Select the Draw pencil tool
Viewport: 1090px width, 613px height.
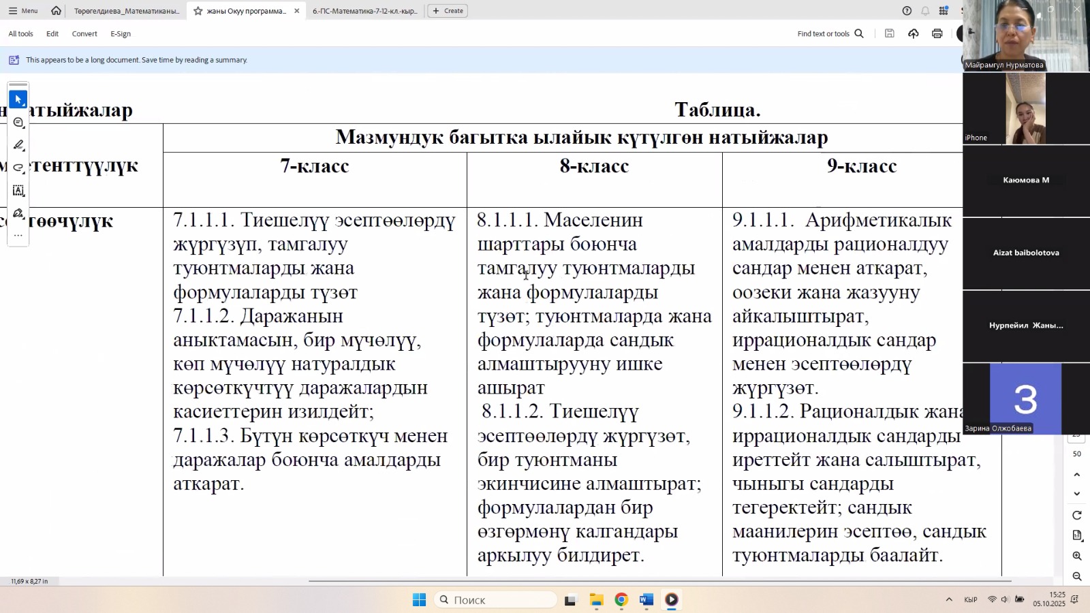(x=18, y=144)
